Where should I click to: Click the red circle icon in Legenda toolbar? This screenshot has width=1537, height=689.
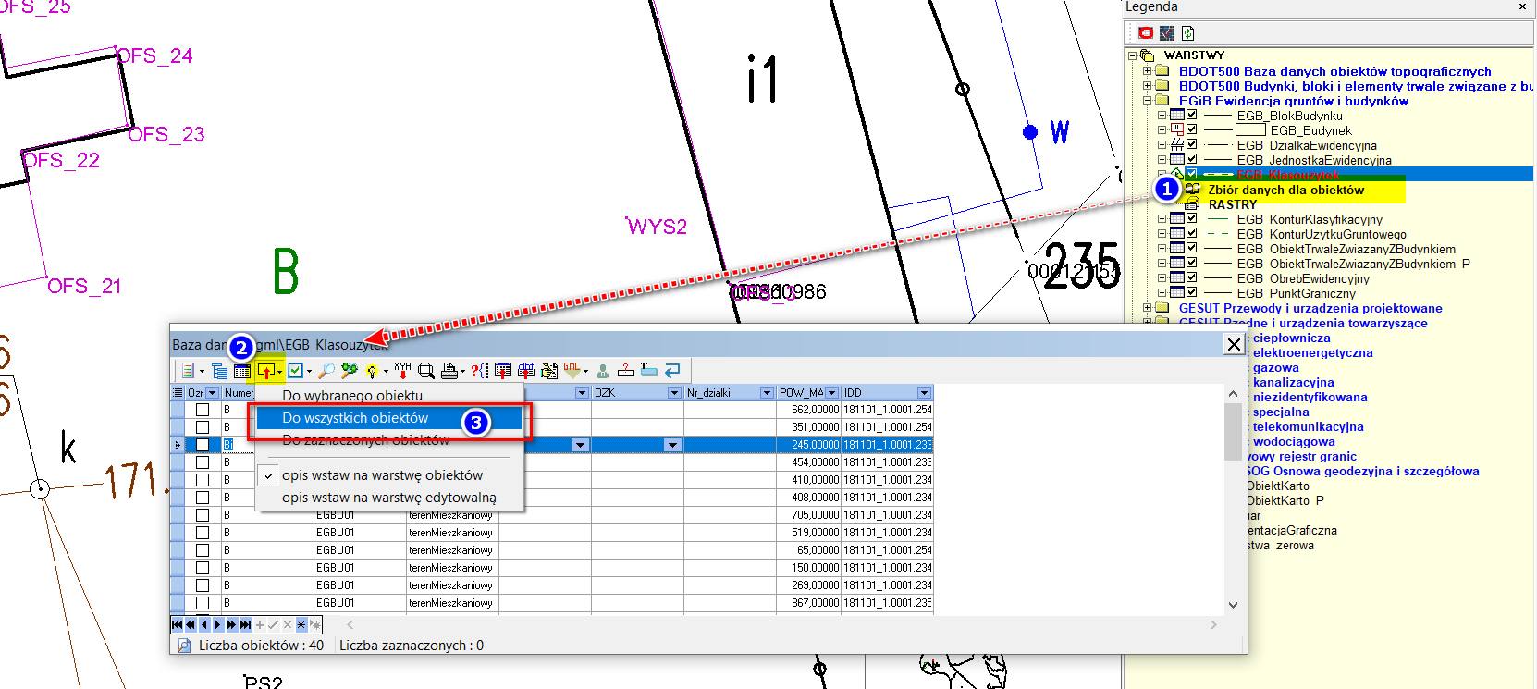(1147, 32)
